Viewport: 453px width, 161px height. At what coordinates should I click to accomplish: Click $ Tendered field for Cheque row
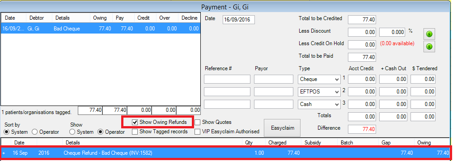(x=423, y=79)
